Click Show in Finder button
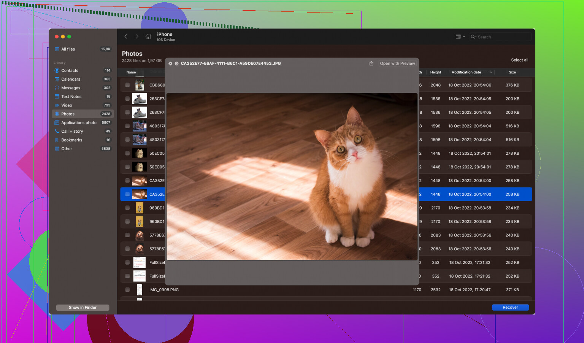This screenshot has width=584, height=343. click(x=83, y=308)
